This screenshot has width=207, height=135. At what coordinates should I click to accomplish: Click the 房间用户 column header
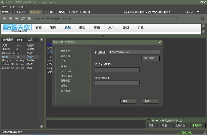8,40
